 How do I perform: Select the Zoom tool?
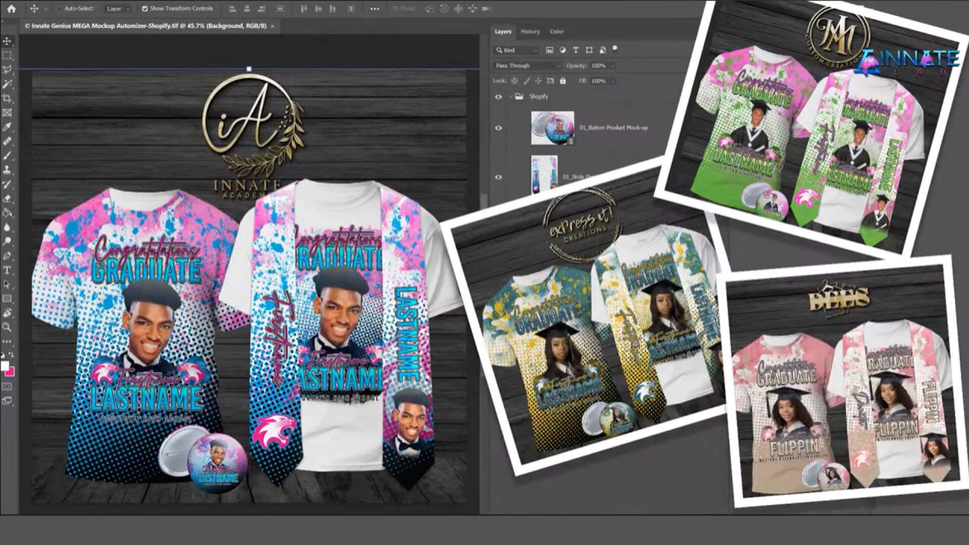(7, 328)
